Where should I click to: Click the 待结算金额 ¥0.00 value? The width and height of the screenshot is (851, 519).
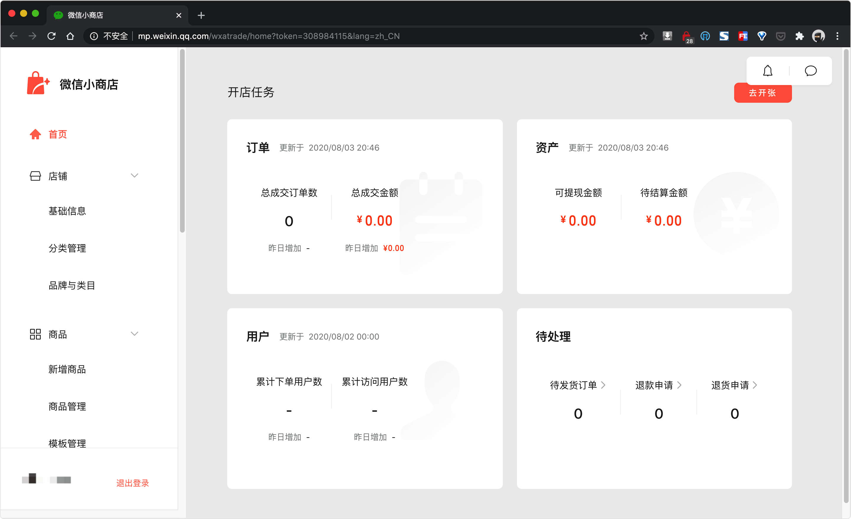tap(663, 221)
